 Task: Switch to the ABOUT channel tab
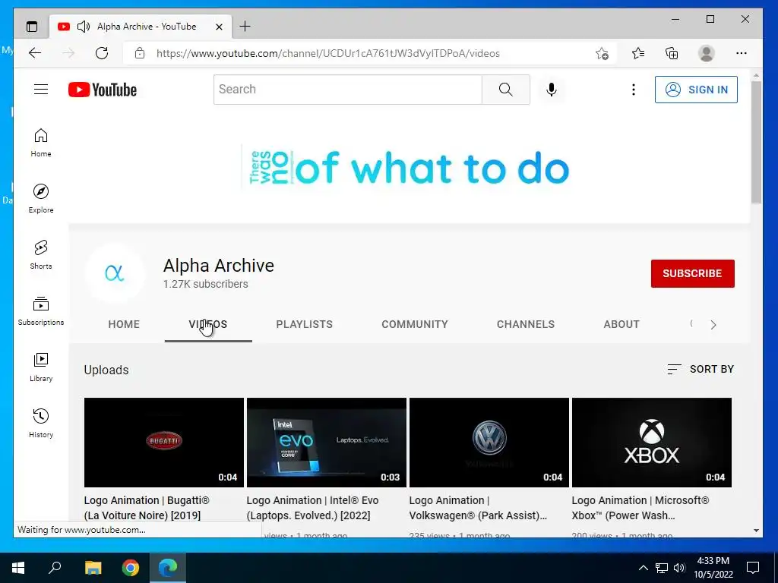(x=621, y=324)
